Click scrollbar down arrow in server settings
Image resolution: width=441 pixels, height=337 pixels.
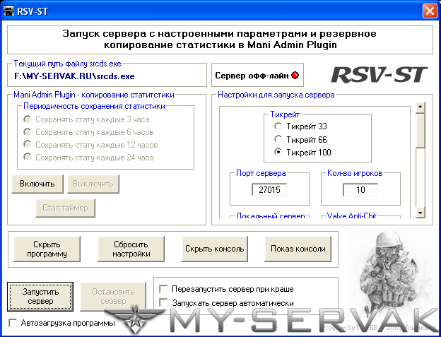pyautogui.click(x=421, y=213)
